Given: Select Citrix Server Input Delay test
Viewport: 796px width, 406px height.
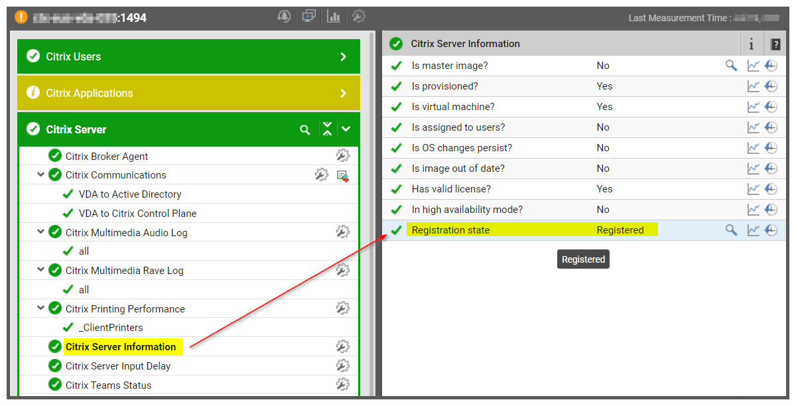Looking at the screenshot, I should (118, 366).
